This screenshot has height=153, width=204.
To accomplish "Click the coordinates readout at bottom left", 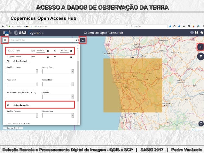I will [x=13, y=128].
